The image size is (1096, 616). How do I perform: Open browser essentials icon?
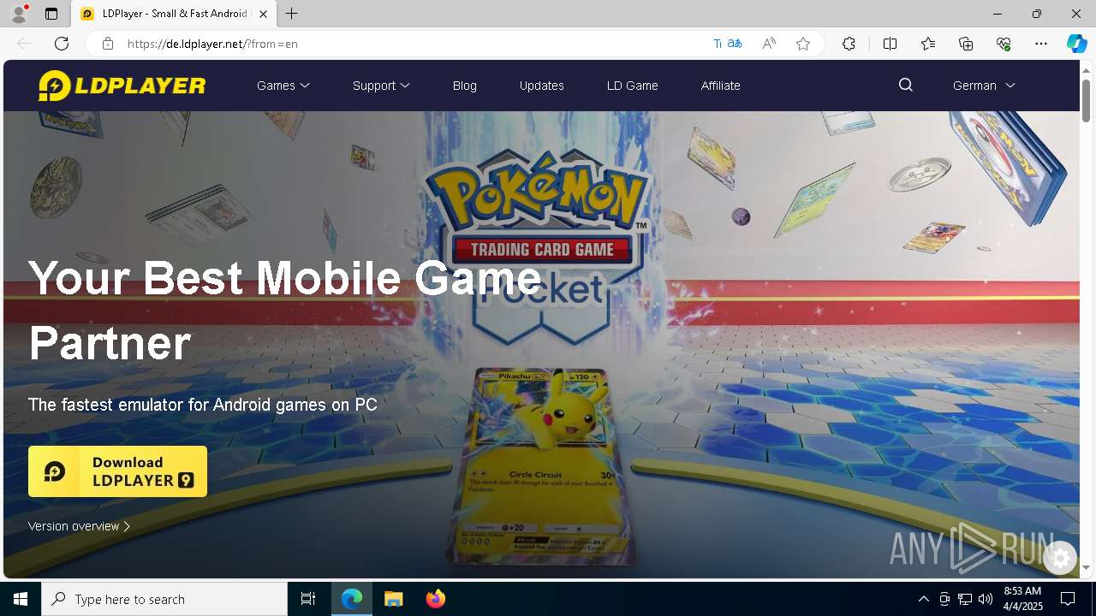tap(1004, 44)
